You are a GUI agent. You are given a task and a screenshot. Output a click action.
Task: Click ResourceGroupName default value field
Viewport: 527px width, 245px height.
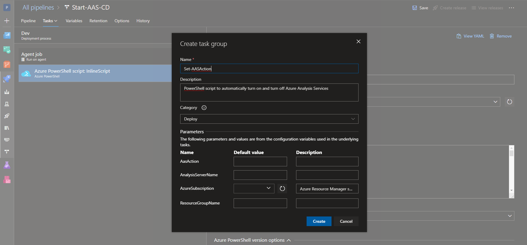coord(260,203)
